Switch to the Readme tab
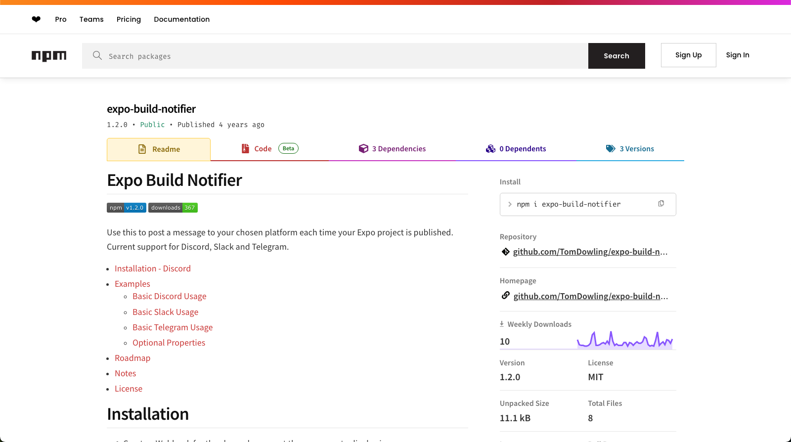Viewport: 791px width, 442px height. coord(159,149)
